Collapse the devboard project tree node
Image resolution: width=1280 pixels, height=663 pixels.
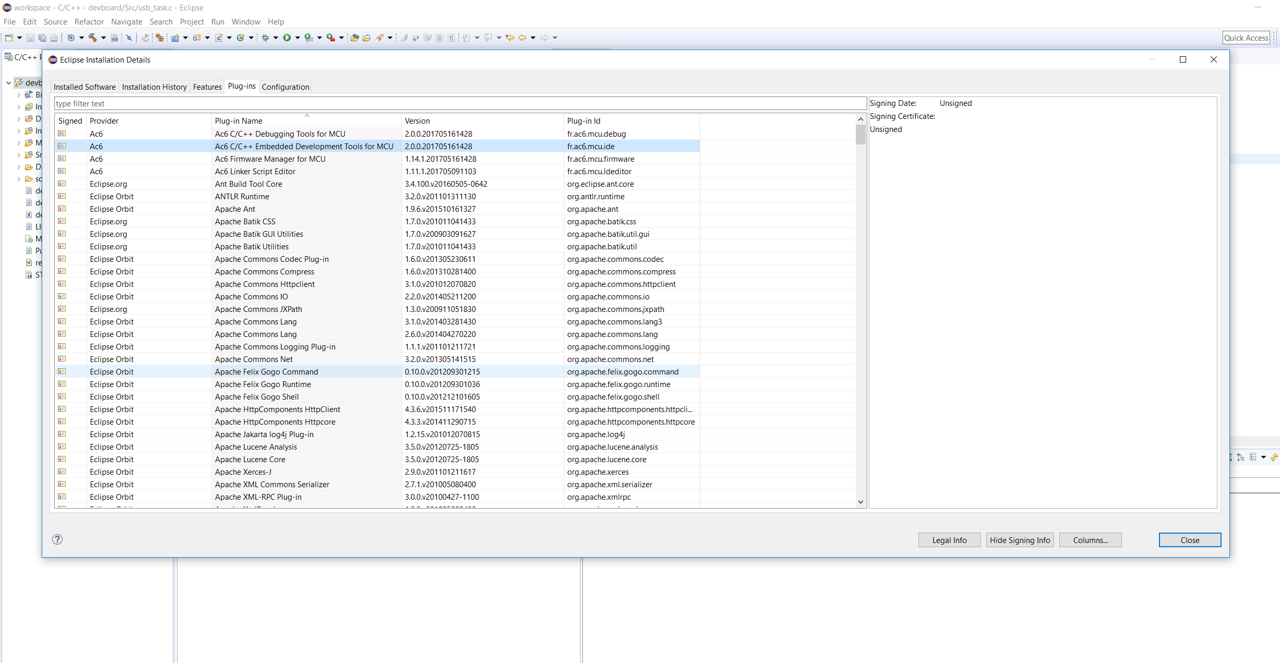point(8,82)
